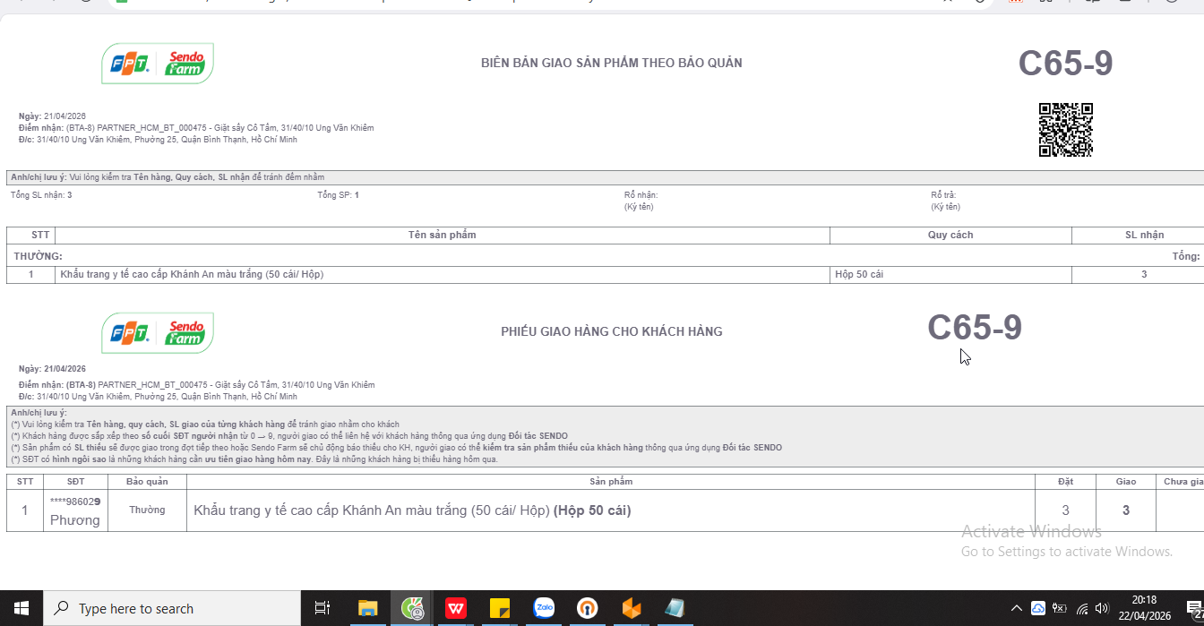Open Task View in the taskbar

[322, 609]
